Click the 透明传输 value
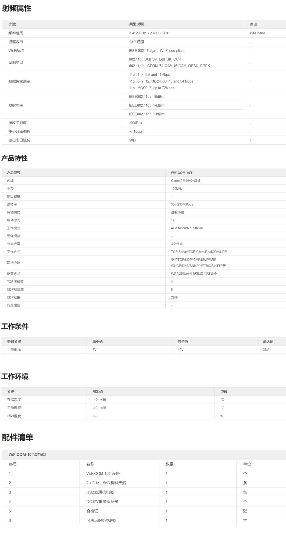Image resolution: width=286 pixels, height=552 pixels. [x=178, y=212]
